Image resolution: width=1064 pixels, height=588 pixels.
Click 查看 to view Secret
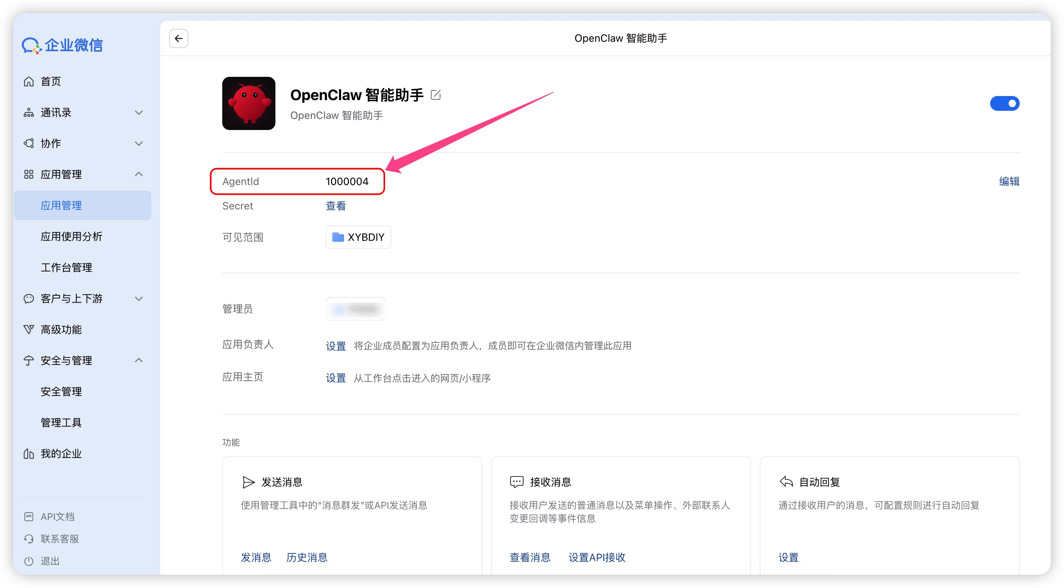pos(335,206)
